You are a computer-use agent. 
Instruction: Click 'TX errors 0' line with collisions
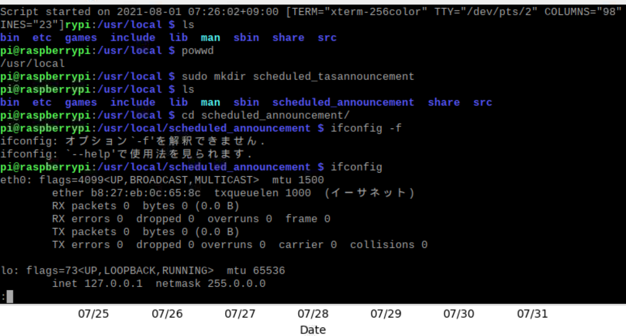point(240,245)
